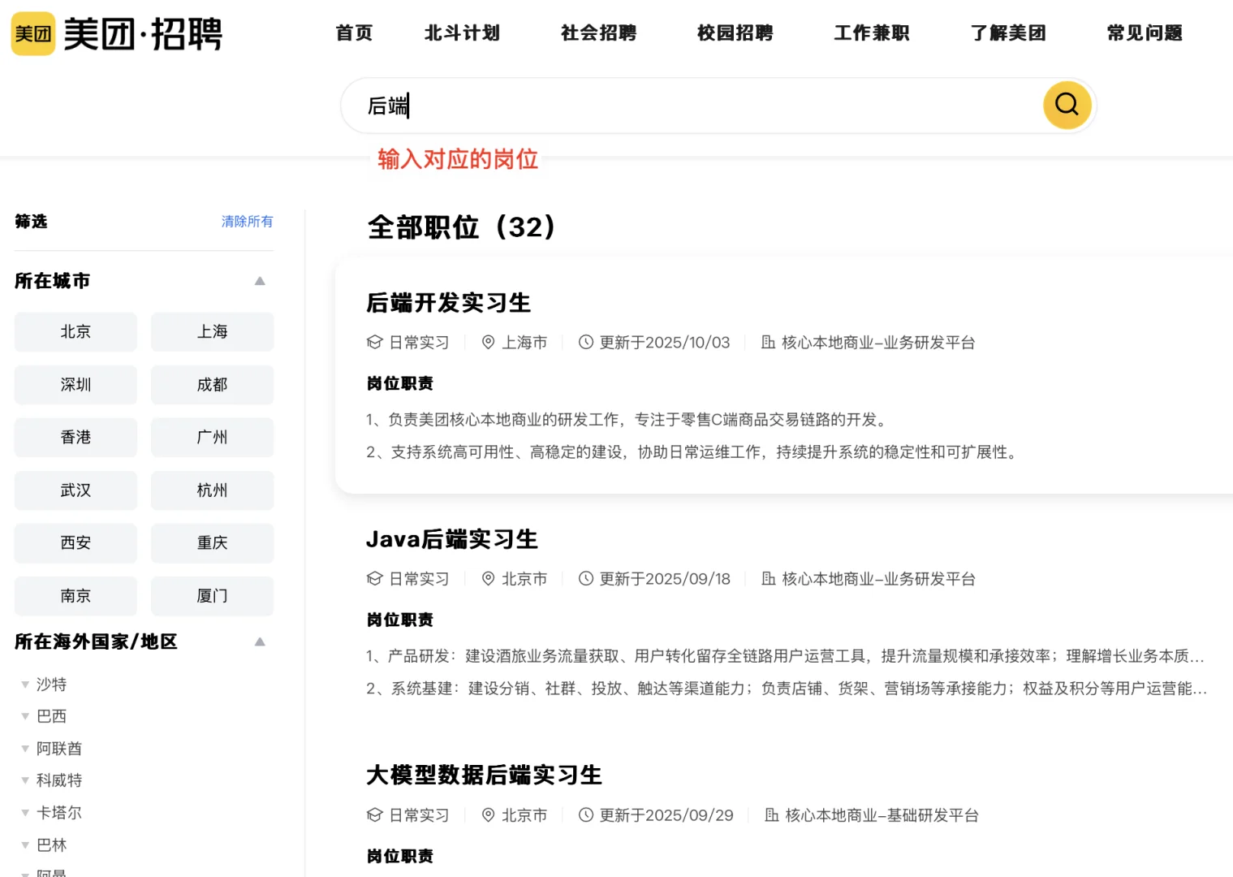This screenshot has height=877, width=1233.
Task: Click the location pin icon beside 上海市
Action: pyautogui.click(x=488, y=343)
